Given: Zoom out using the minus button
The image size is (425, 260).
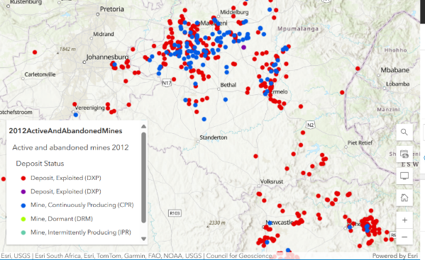Looking at the screenshot, I should (x=404, y=237).
